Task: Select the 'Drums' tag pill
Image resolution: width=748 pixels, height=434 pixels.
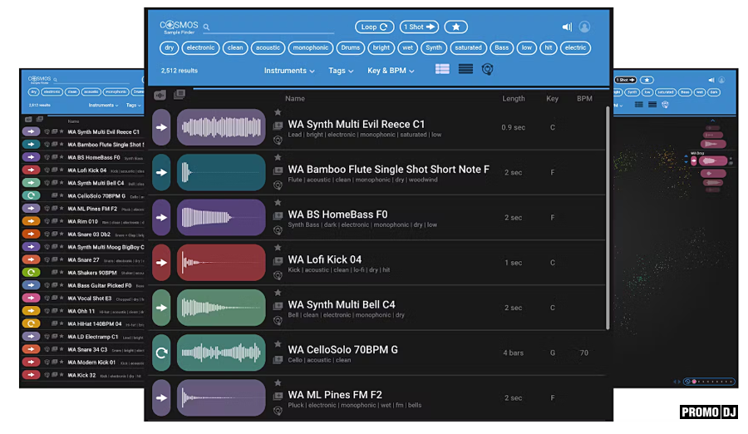Action: click(x=351, y=48)
